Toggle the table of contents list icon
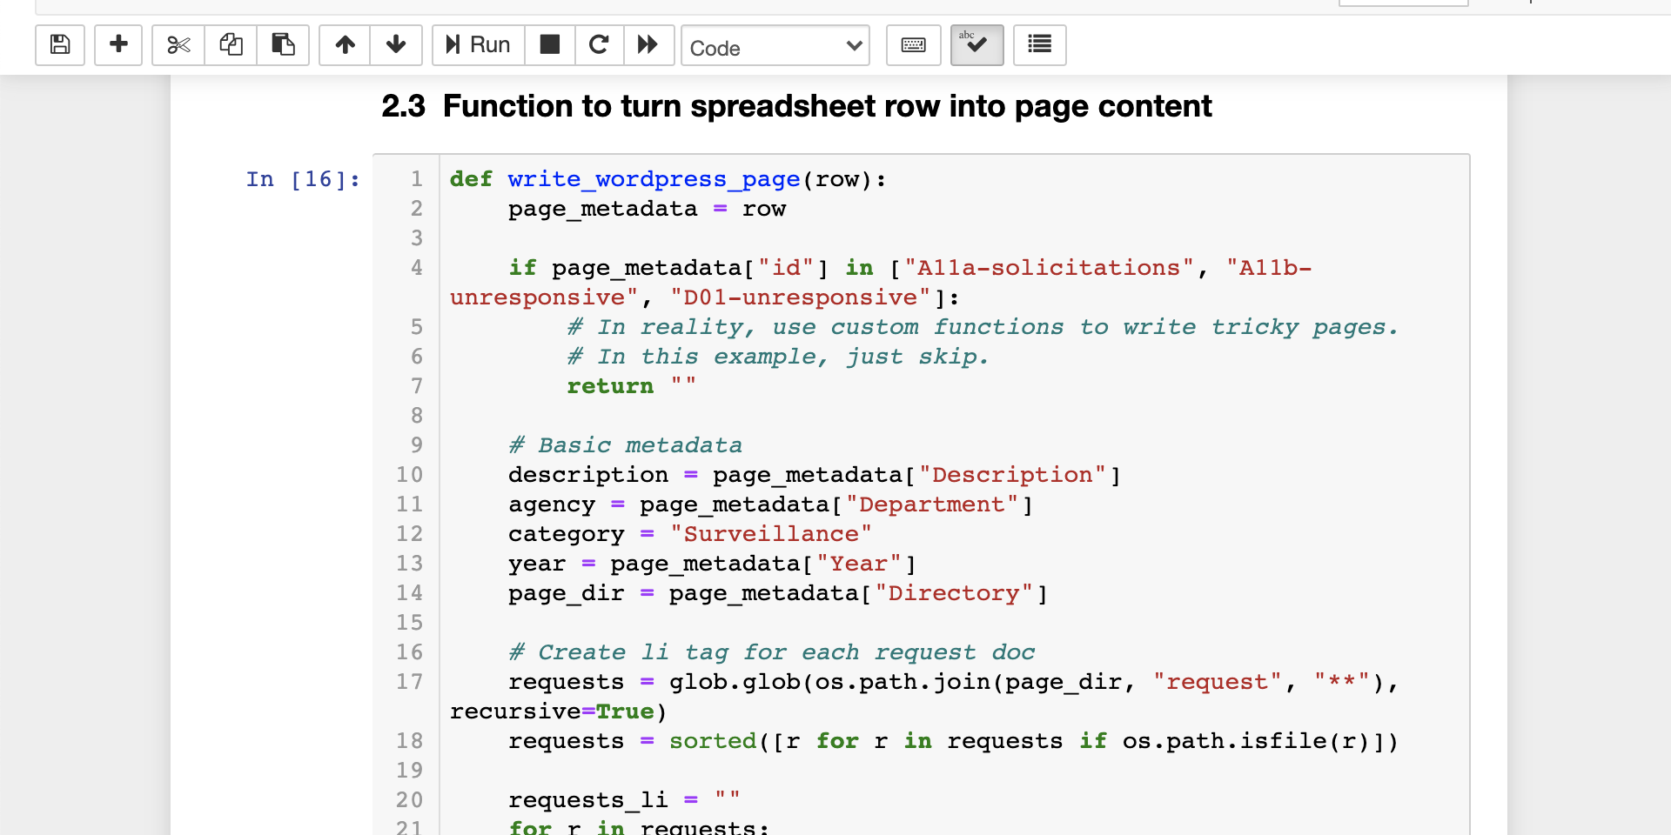 click(1040, 44)
